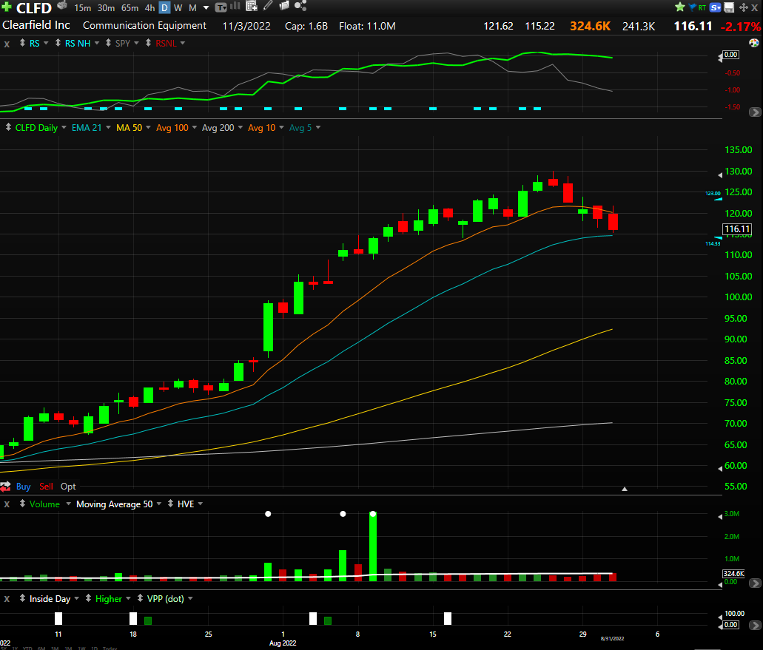This screenshot has width=763, height=650.
Task: Open the blue S symbol-link dropdown
Action: tap(716, 7)
